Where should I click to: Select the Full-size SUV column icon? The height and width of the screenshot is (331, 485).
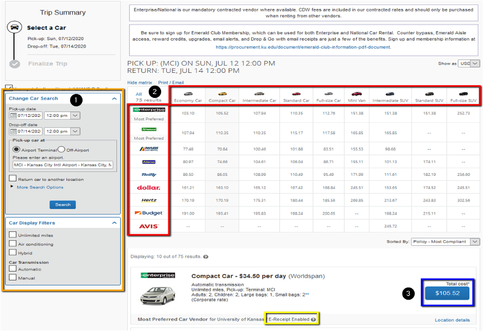[463, 93]
